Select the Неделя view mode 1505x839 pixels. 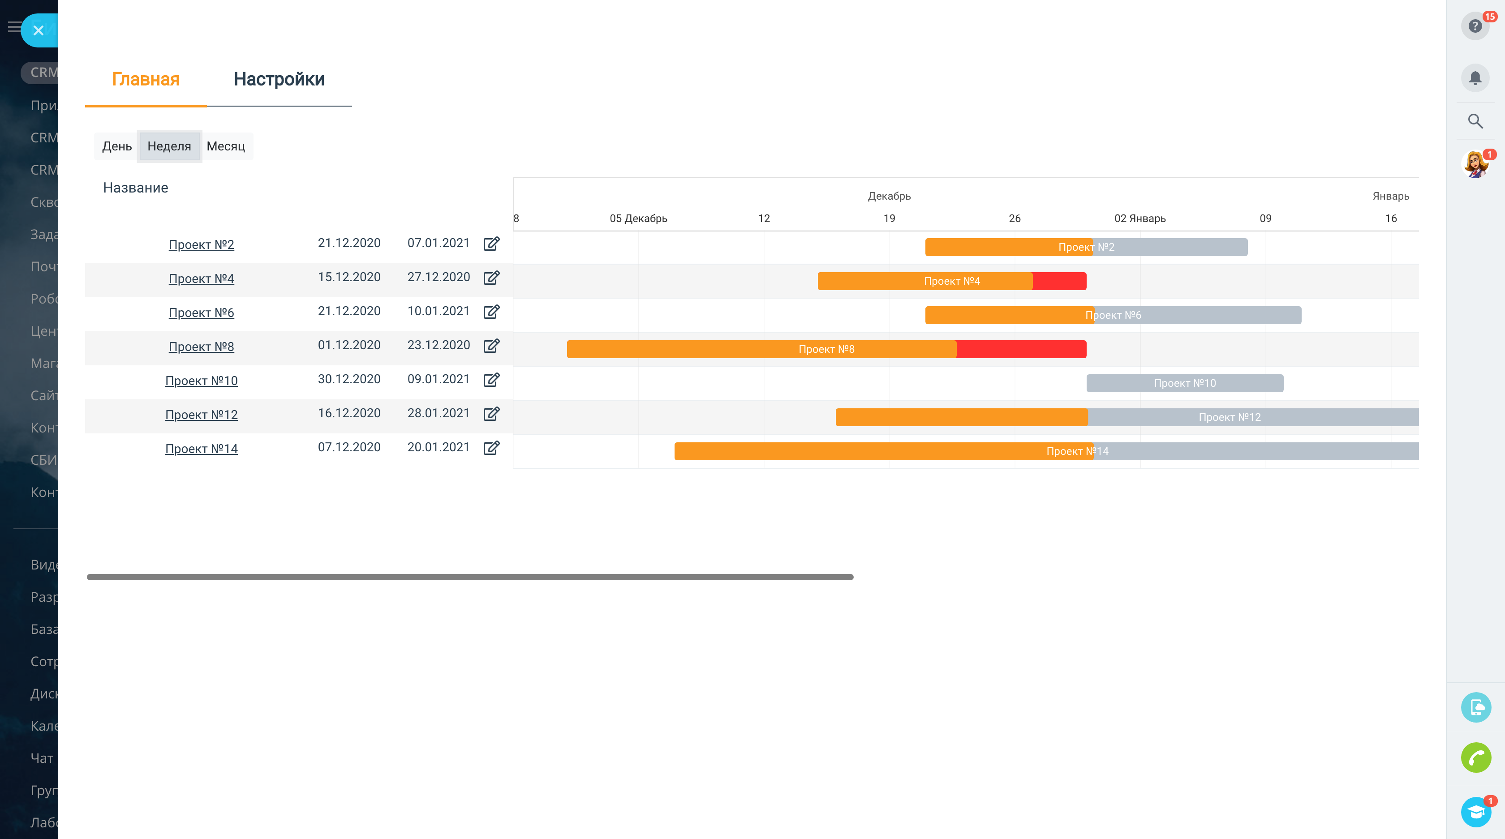(169, 146)
